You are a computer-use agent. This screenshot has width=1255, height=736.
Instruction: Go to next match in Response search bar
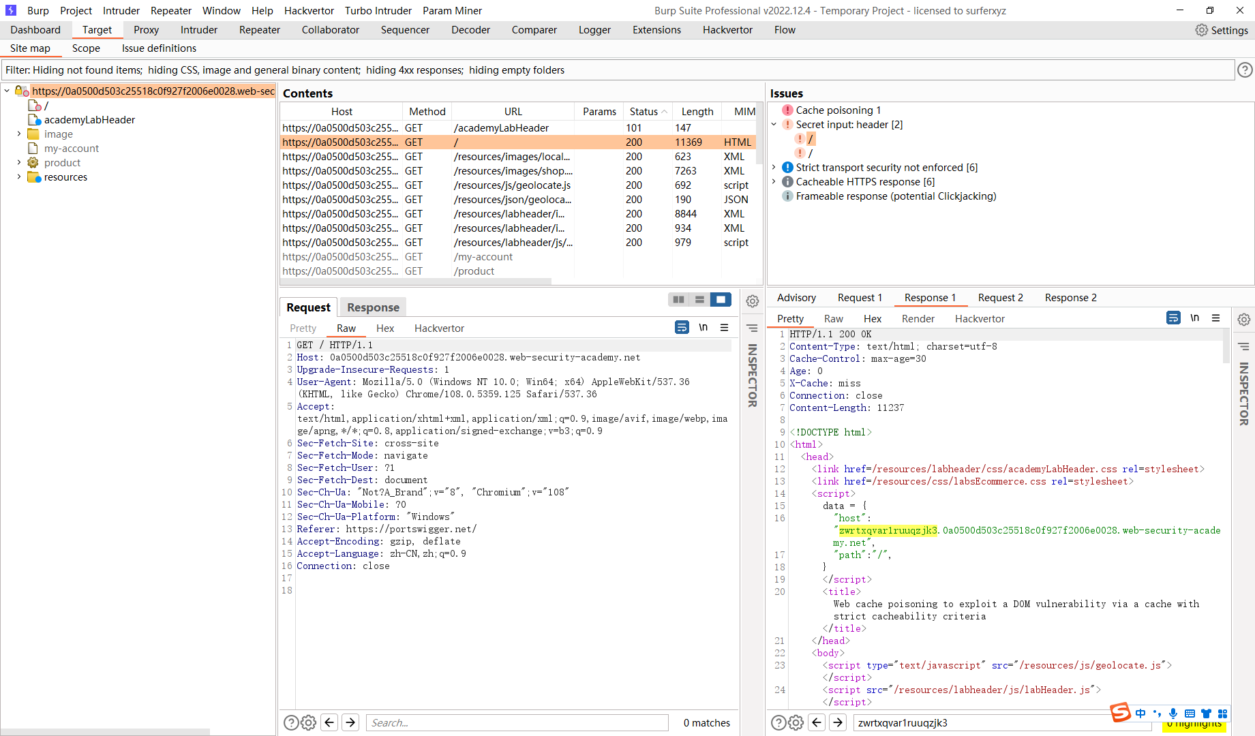[838, 722]
